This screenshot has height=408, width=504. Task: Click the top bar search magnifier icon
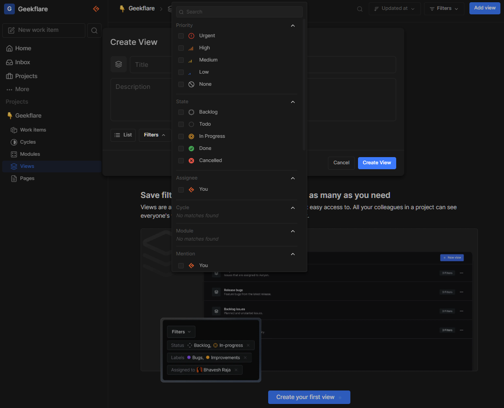coord(360,9)
